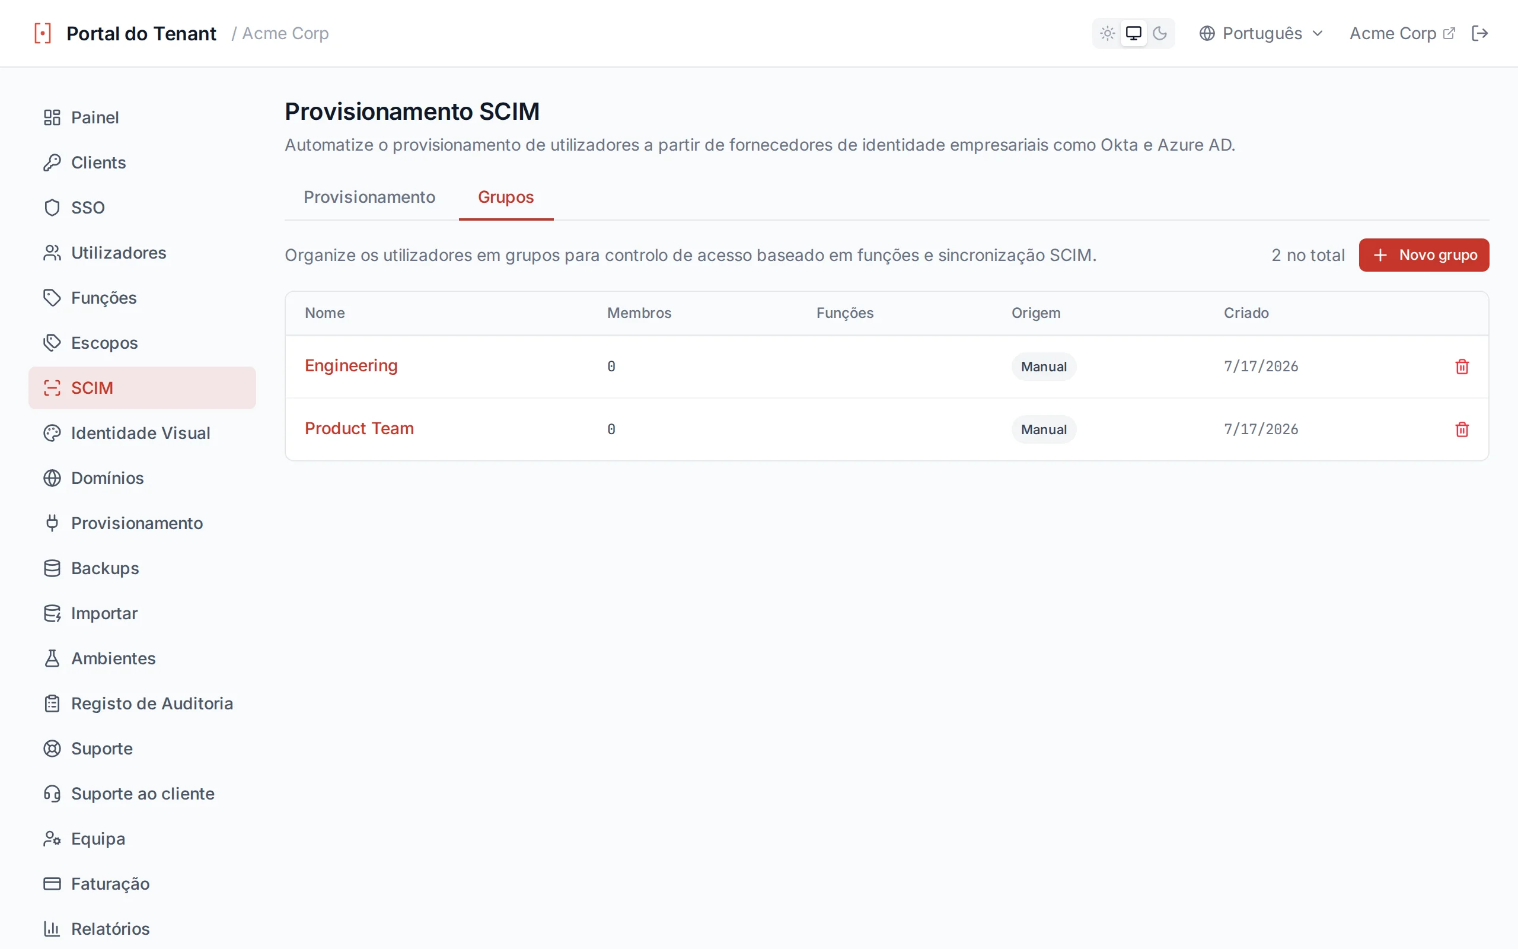The image size is (1518, 949).
Task: Delete the Engineering group trash icon
Action: pyautogui.click(x=1462, y=367)
